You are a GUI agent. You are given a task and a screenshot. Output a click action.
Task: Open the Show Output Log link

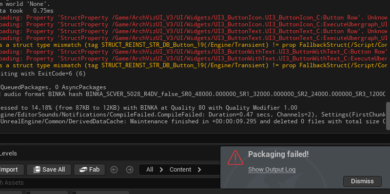pyautogui.click(x=272, y=170)
